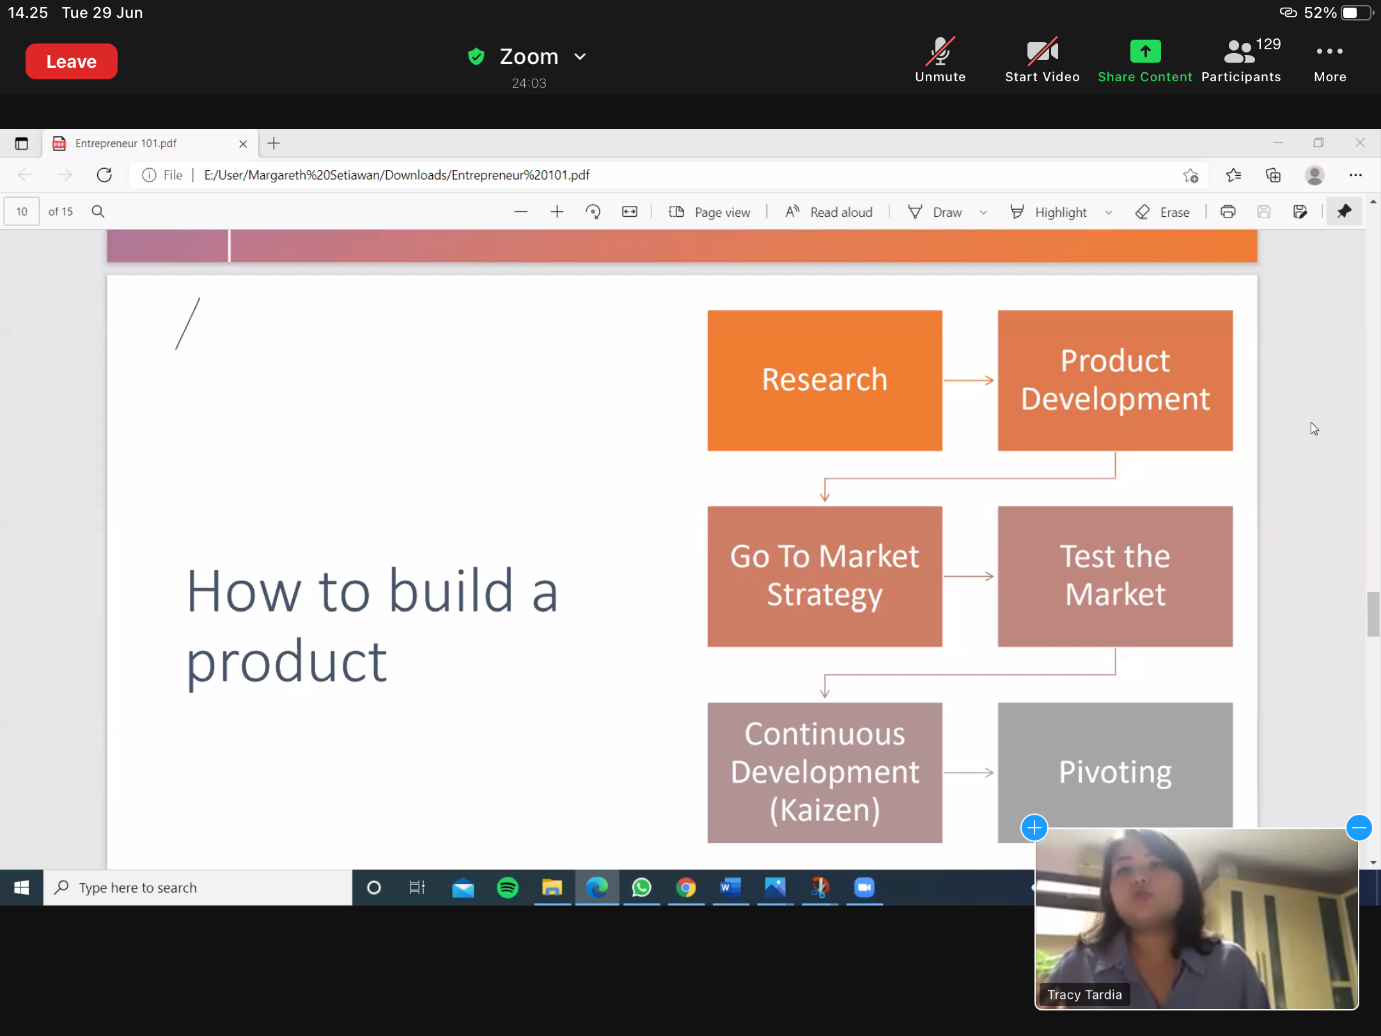Screen dimensions: 1381x1036
Task: Click the Read aloud button
Action: (x=829, y=212)
